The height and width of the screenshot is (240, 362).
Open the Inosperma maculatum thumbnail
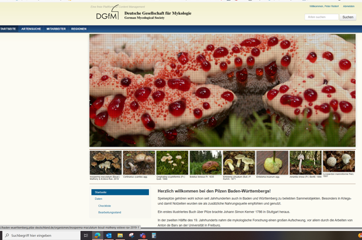pos(106,163)
